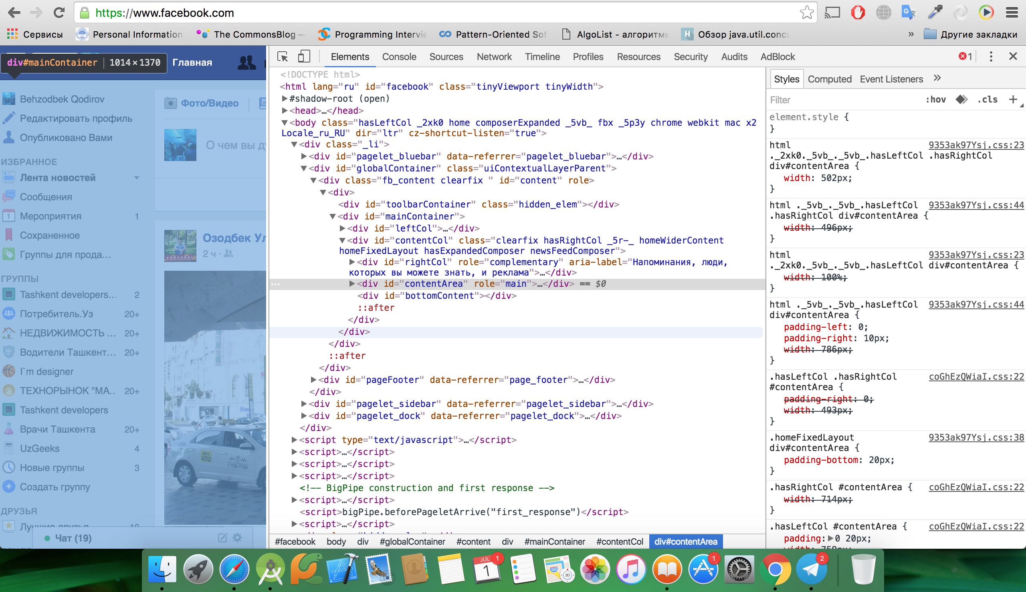Open the Google Translate extension icon
This screenshot has height=592, width=1026.
click(908, 13)
